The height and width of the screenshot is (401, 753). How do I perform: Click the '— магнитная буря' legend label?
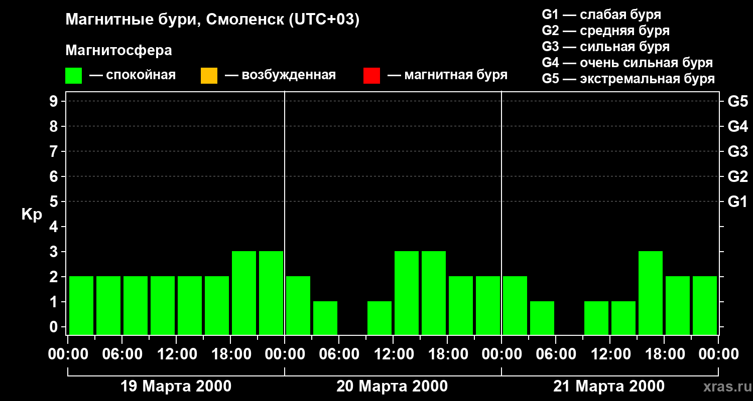pyautogui.click(x=447, y=75)
